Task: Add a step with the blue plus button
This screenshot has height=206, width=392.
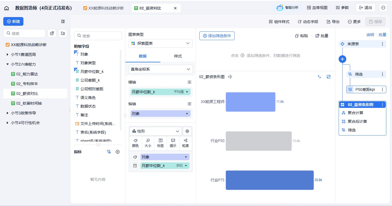Action: pos(342,59)
